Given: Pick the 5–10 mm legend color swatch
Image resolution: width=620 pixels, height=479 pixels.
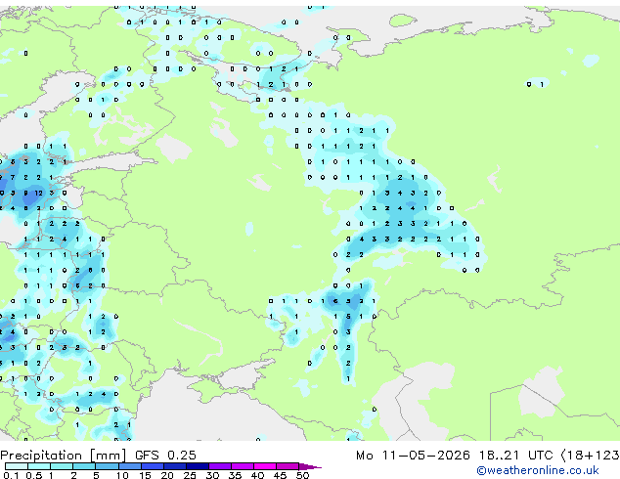Looking at the screenshot, I should click(x=107, y=466).
